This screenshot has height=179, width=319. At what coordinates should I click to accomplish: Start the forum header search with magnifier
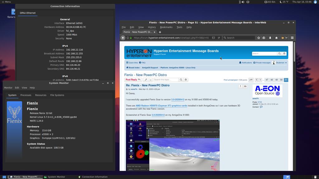click(279, 53)
